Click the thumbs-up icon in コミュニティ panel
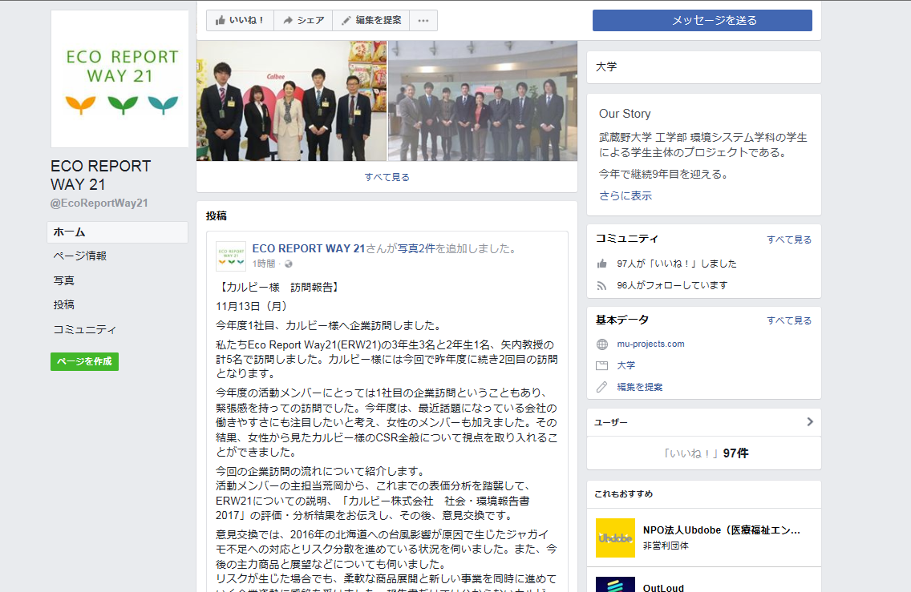This screenshot has height=592, width=911. pos(602,264)
